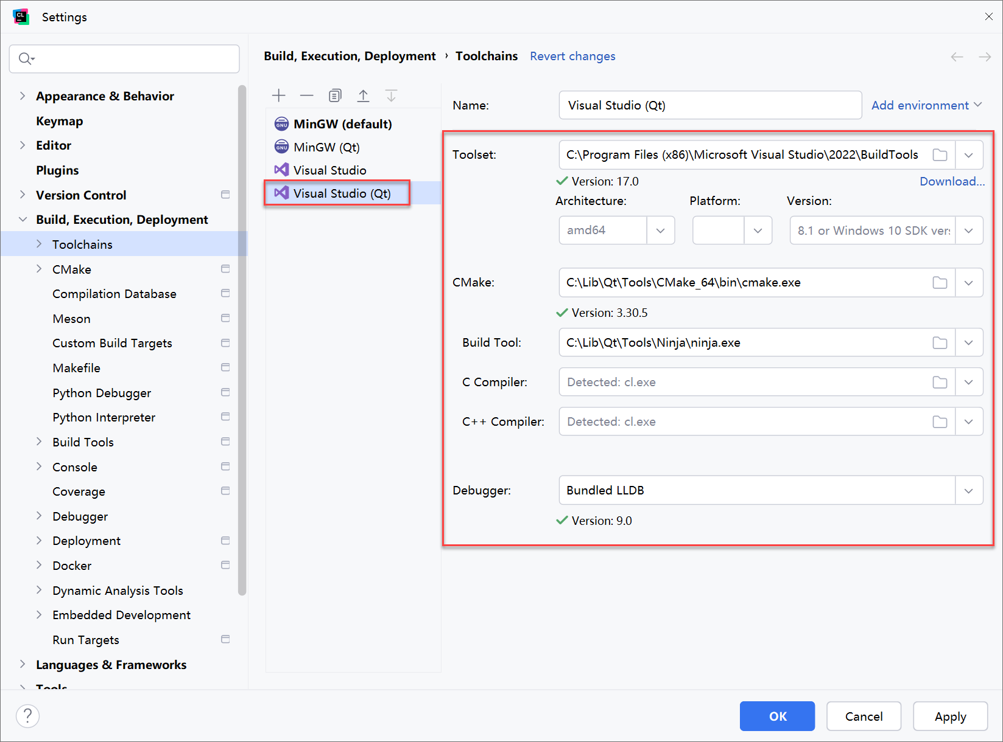Image resolution: width=1003 pixels, height=742 pixels.
Task: Click project-level icon next to Python Debugger
Action: tap(225, 392)
